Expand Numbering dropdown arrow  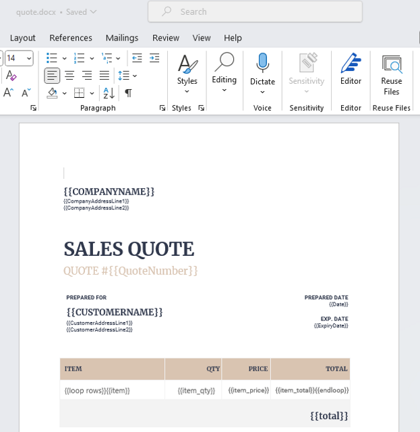point(92,59)
